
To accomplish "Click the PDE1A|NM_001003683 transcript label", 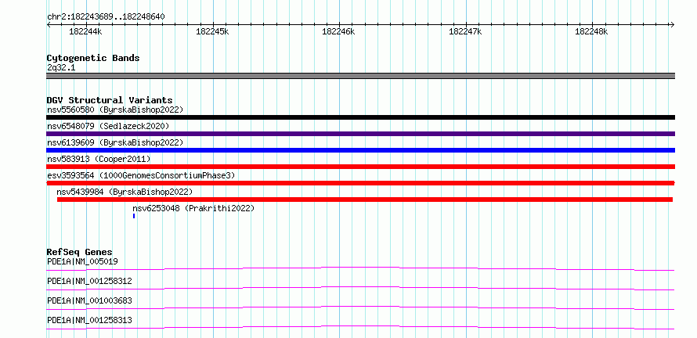I will [89, 300].
